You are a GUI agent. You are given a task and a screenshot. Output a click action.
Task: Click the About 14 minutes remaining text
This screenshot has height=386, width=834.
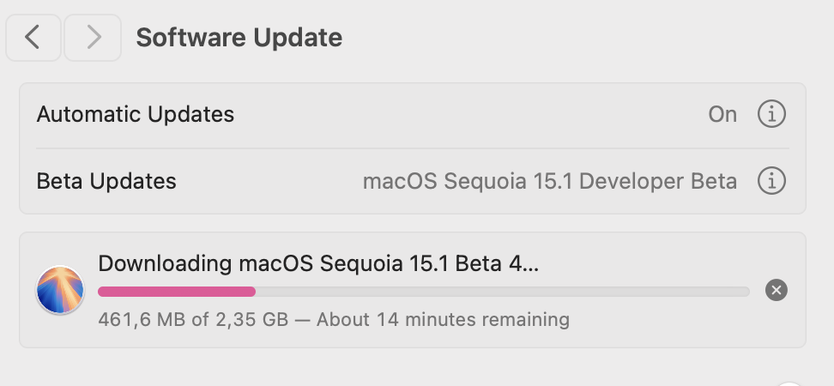click(443, 320)
